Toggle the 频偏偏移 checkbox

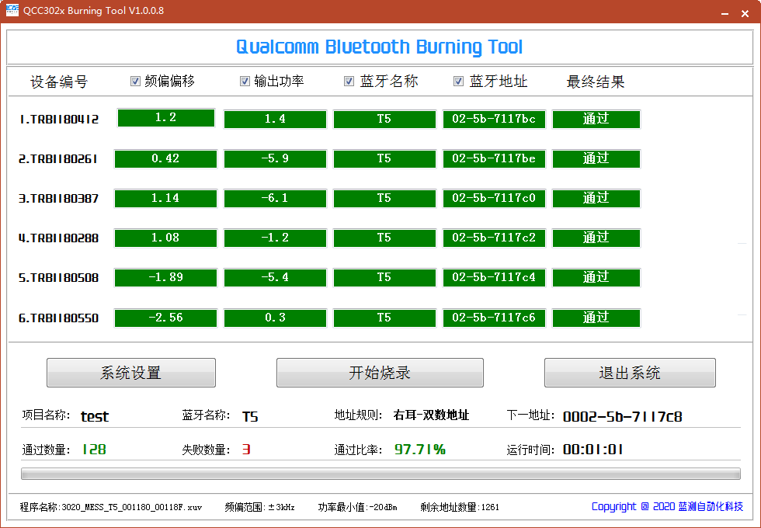(x=135, y=81)
